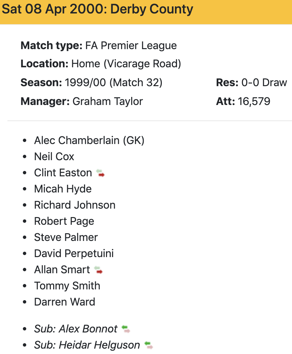Click player name Allan Smart
The image size is (292, 354).
tap(62, 270)
